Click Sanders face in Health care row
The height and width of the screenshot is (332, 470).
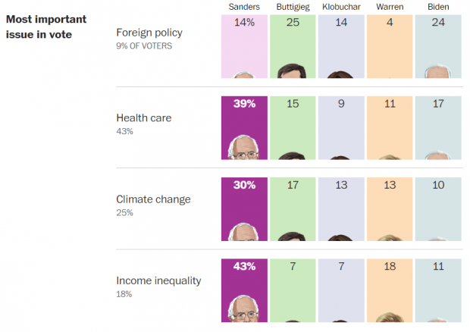click(x=243, y=147)
